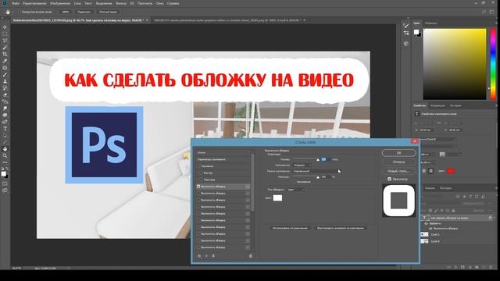Select the Rectangular Marquee tool
500x281 pixels.
pyautogui.click(x=5, y=34)
